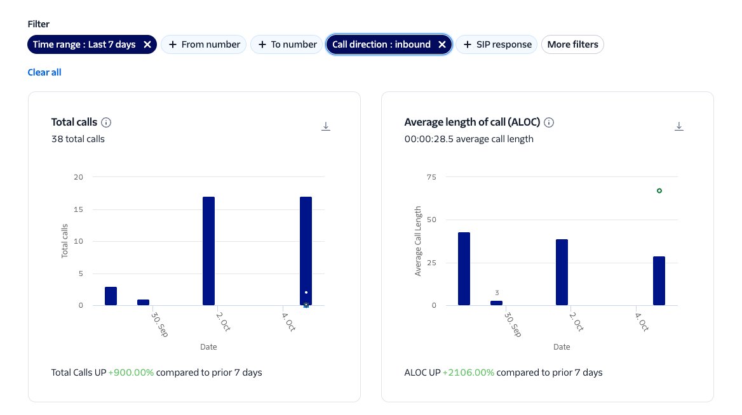This screenshot has height=415, width=742.
Task: Click the green circle data point in ALOC
Action: click(x=659, y=190)
